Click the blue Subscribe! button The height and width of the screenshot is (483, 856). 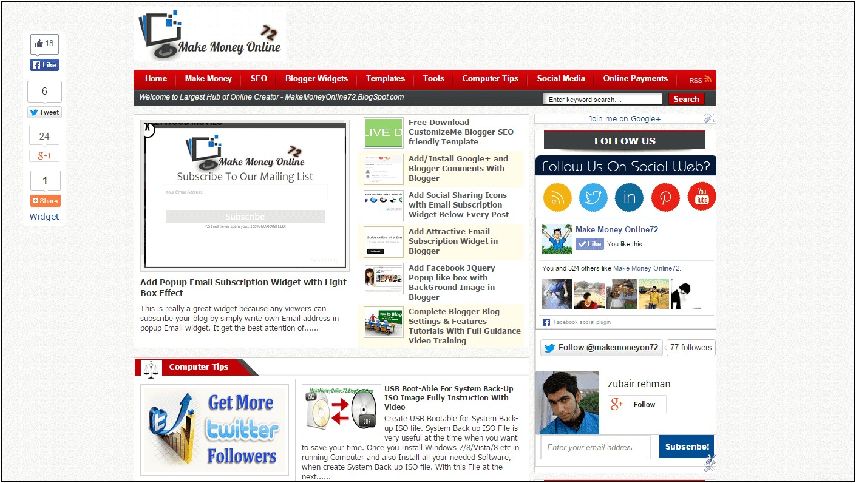pyautogui.click(x=687, y=447)
